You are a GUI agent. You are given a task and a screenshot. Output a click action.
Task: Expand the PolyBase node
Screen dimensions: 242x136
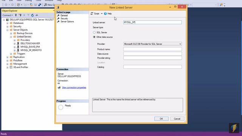click(8, 60)
